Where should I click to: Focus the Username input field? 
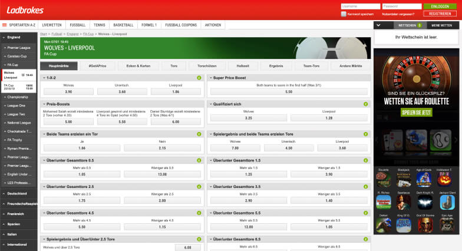click(x=361, y=6)
